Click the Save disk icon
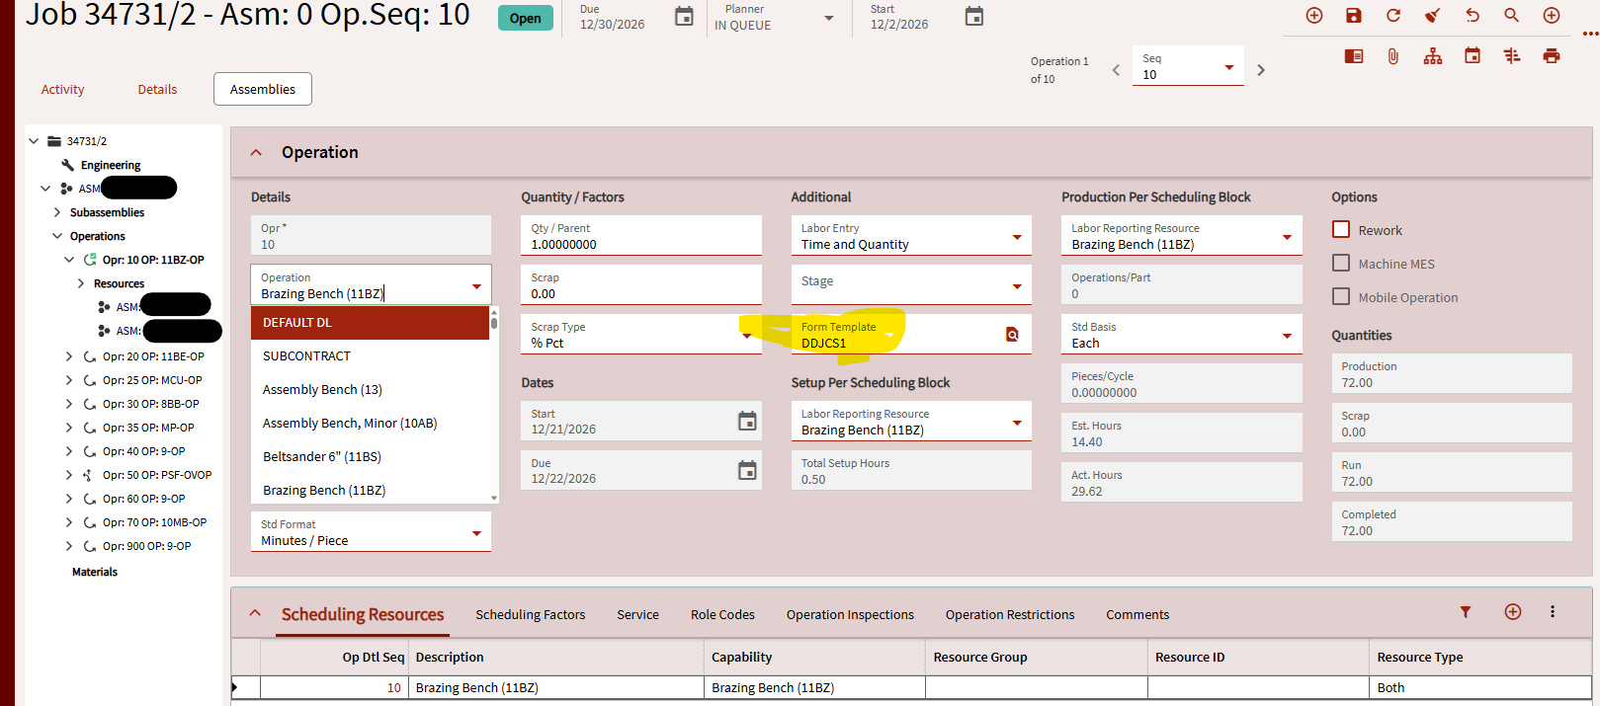Viewport: 1600px width, 706px height. (x=1354, y=16)
